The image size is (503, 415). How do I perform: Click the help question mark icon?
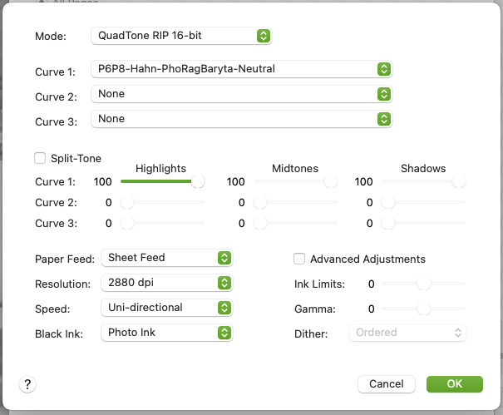[27, 384]
